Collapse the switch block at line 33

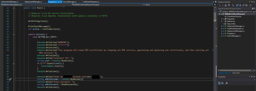14,35
